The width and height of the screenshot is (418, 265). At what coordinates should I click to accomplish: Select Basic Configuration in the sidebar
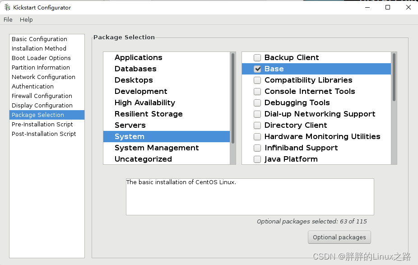39,39
